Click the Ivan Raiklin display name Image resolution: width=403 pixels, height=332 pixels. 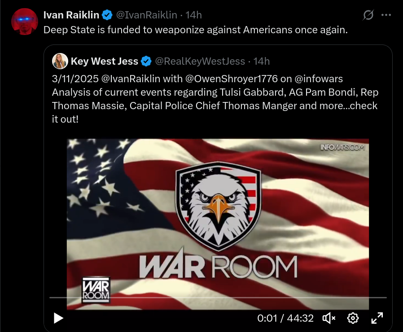(x=71, y=15)
